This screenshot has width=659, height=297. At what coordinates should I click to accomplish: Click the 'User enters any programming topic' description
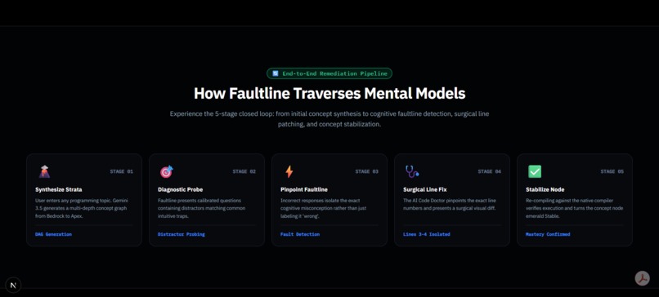[81, 208]
